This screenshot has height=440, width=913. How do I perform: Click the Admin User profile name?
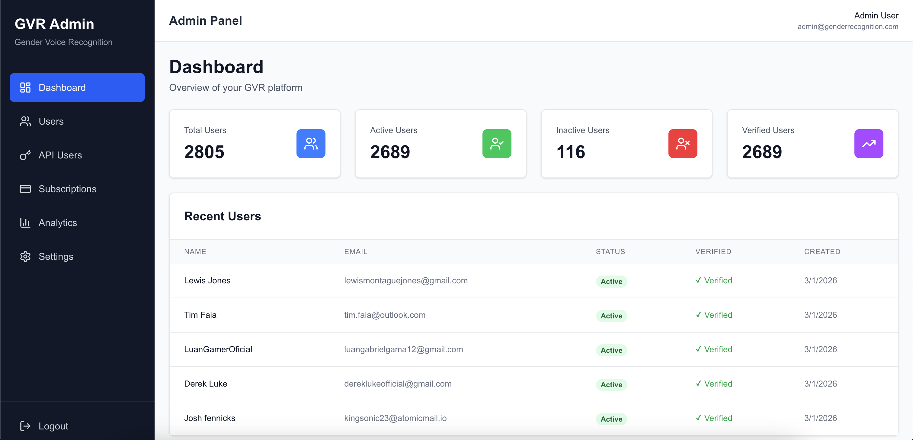click(876, 16)
